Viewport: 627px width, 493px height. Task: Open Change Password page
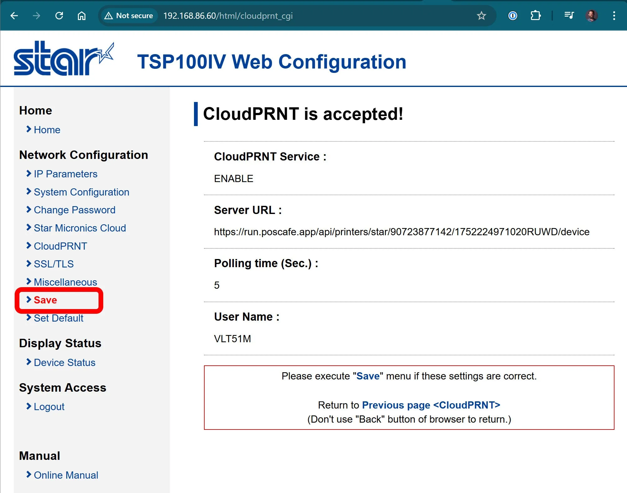(74, 210)
